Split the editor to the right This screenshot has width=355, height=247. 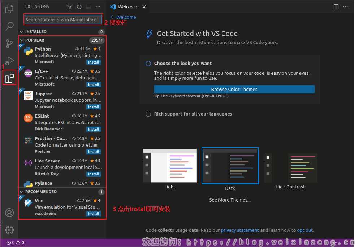[336, 7]
